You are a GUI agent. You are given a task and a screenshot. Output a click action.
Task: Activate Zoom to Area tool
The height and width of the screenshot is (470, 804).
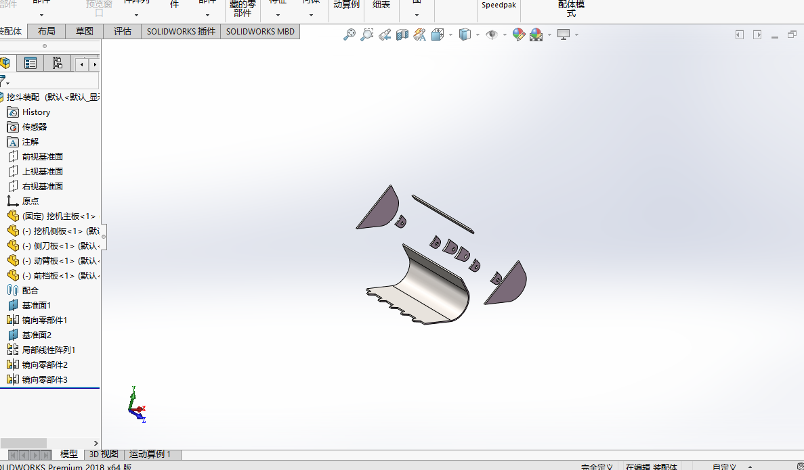(366, 34)
